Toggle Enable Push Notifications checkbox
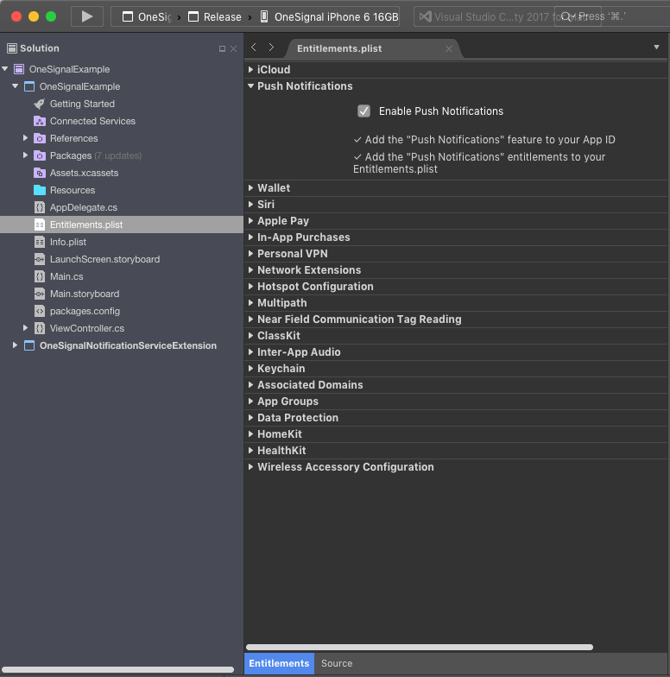670x677 pixels. [364, 111]
